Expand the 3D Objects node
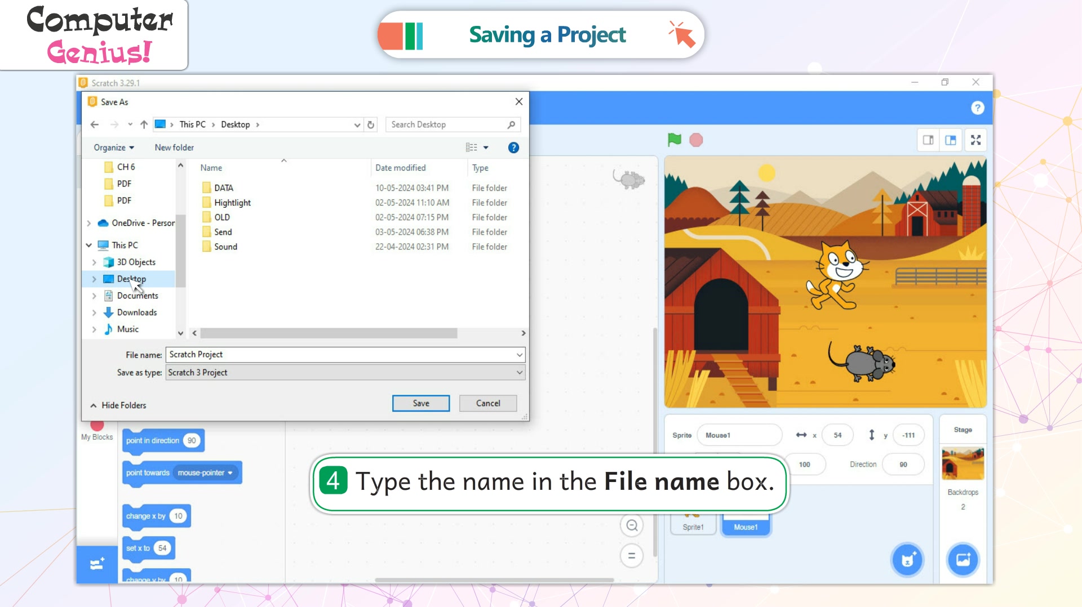1082x607 pixels. tap(94, 262)
